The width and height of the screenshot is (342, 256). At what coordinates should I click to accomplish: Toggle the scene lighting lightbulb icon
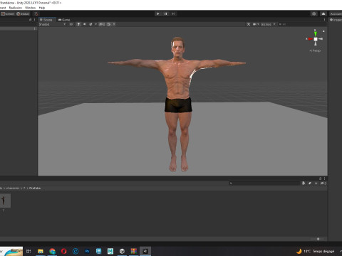[78, 24]
